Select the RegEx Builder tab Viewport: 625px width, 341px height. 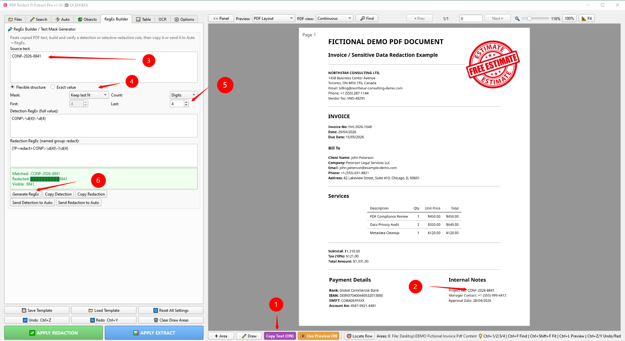point(116,19)
